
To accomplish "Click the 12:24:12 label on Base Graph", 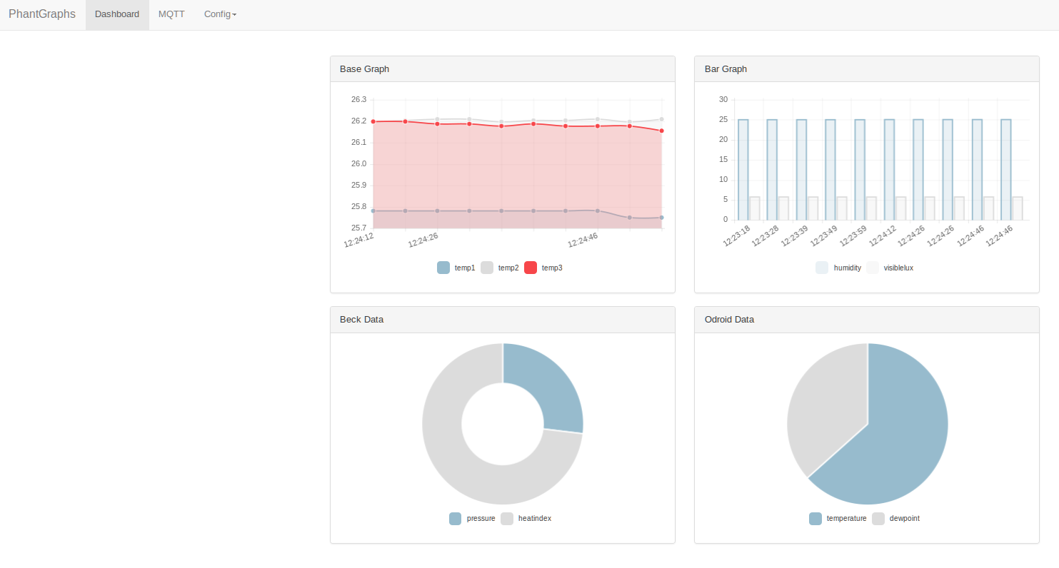I will (359, 240).
